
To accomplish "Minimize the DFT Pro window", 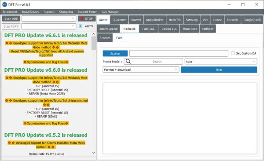I will [229, 4].
